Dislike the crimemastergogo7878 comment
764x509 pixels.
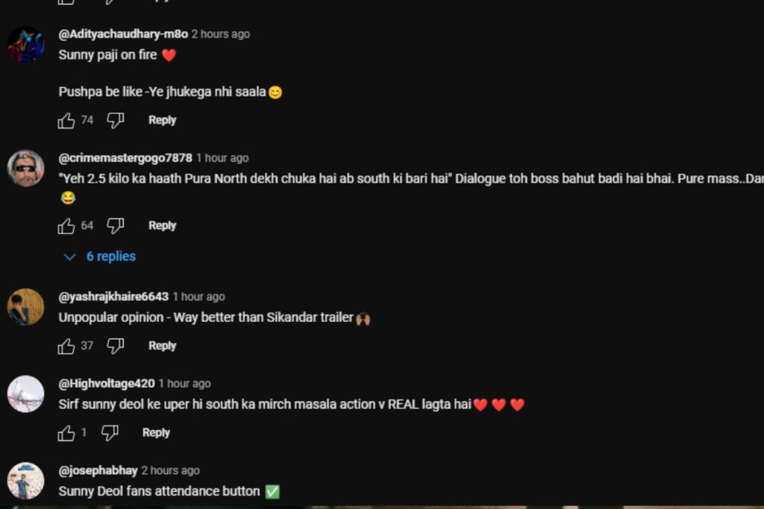pos(116,226)
